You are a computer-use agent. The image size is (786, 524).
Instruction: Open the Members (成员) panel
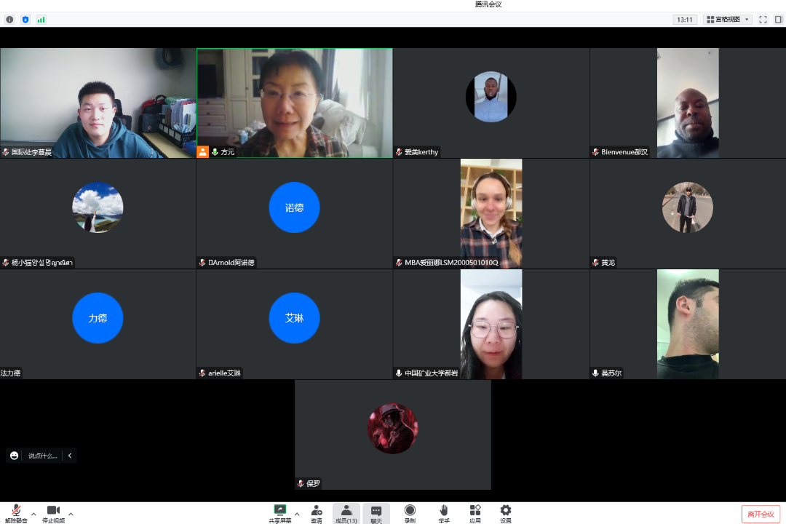pos(346,513)
